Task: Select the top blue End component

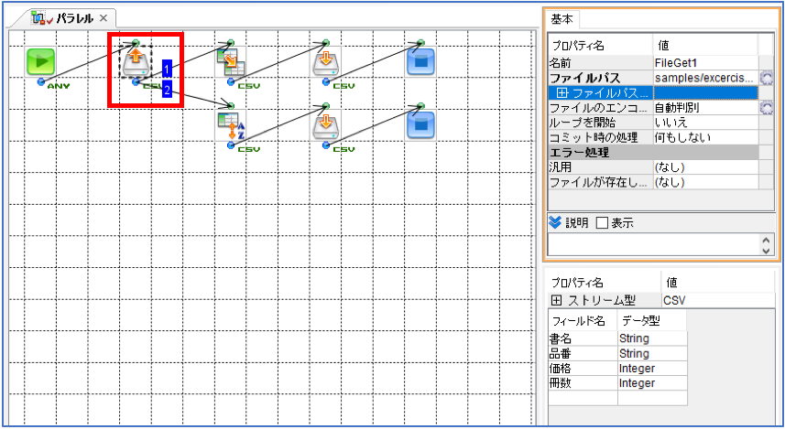Action: click(420, 62)
